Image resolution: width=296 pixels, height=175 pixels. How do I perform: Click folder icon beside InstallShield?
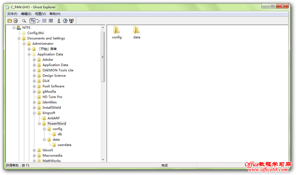[x=39, y=108]
